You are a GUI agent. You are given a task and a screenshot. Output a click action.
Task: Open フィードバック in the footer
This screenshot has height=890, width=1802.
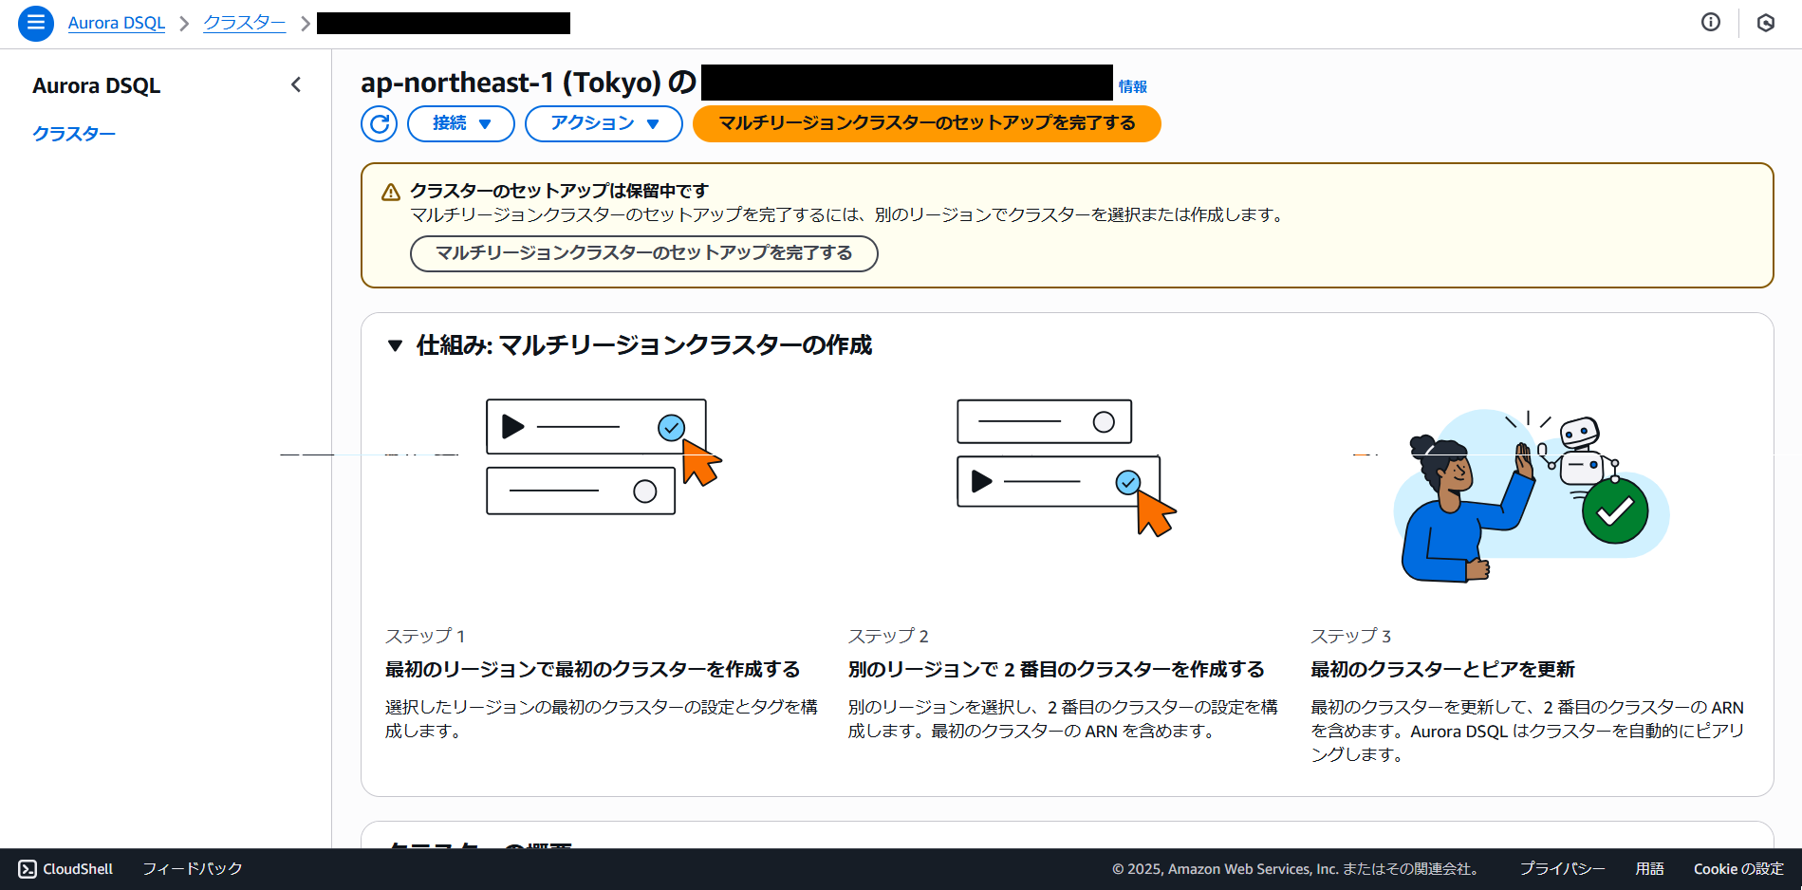coord(193,869)
